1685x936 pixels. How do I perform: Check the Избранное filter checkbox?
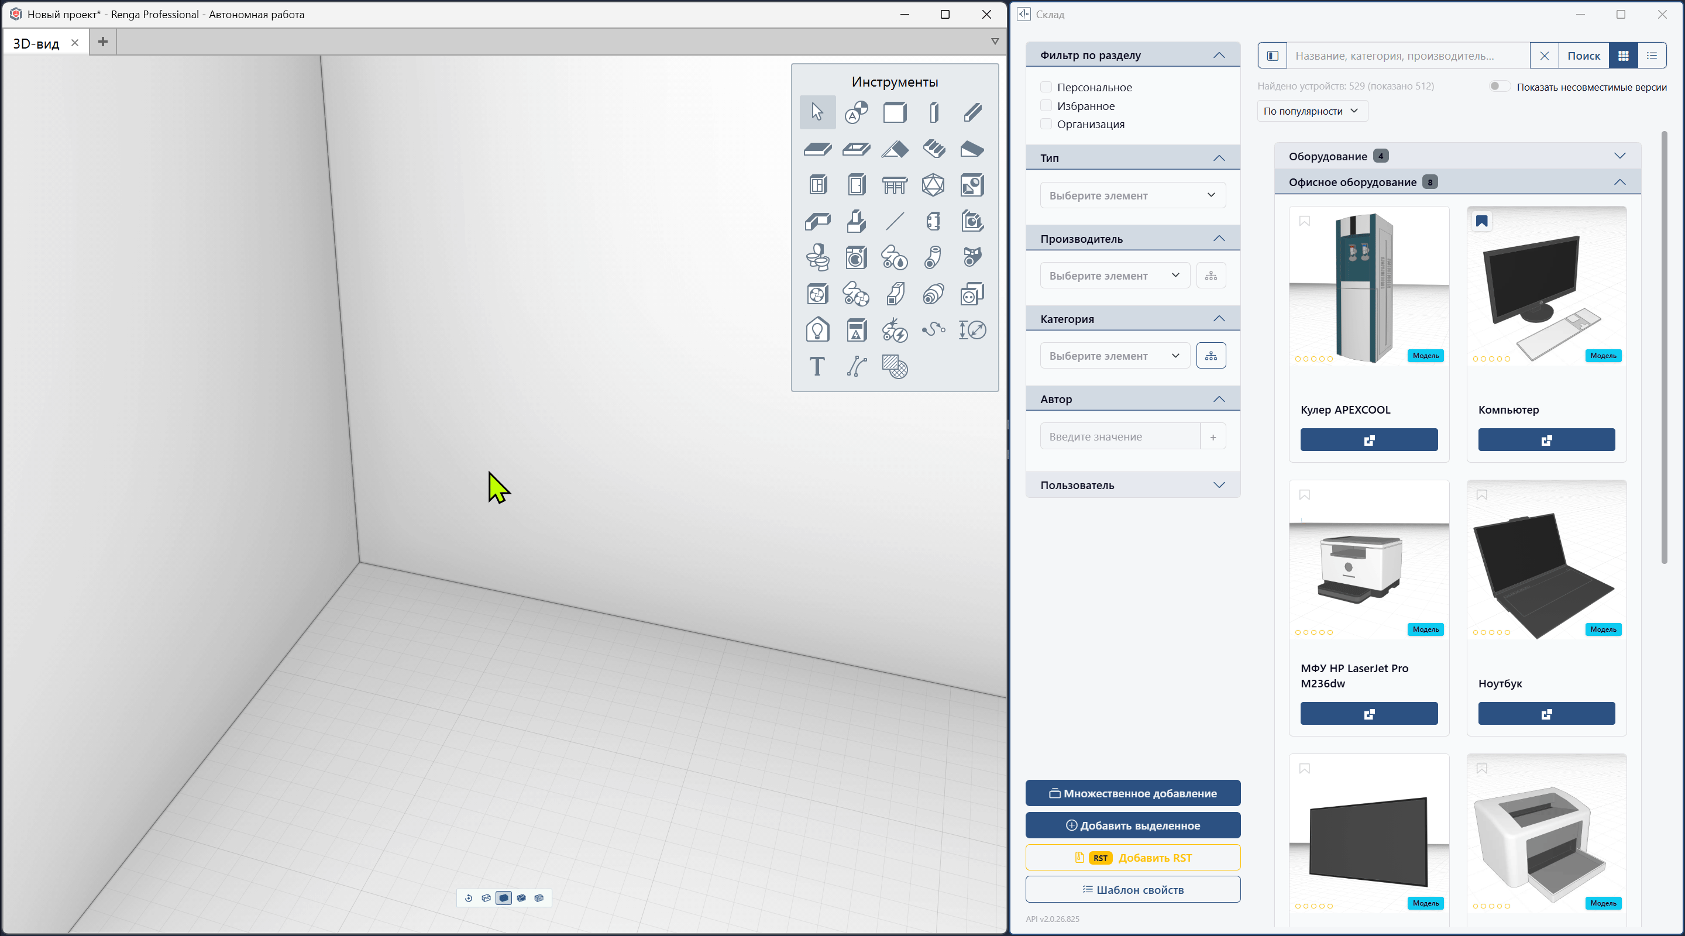point(1046,105)
